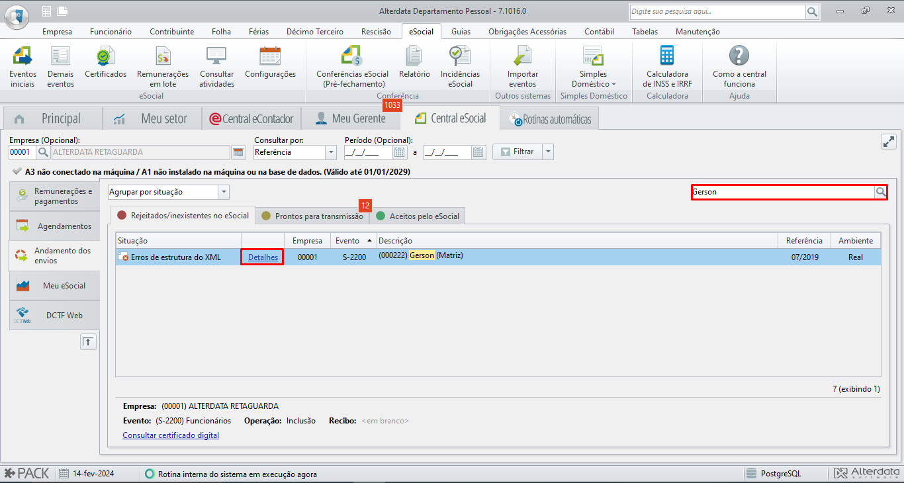904x483 pixels.
Task: Open the Folha ribbon tab
Action: point(221,31)
